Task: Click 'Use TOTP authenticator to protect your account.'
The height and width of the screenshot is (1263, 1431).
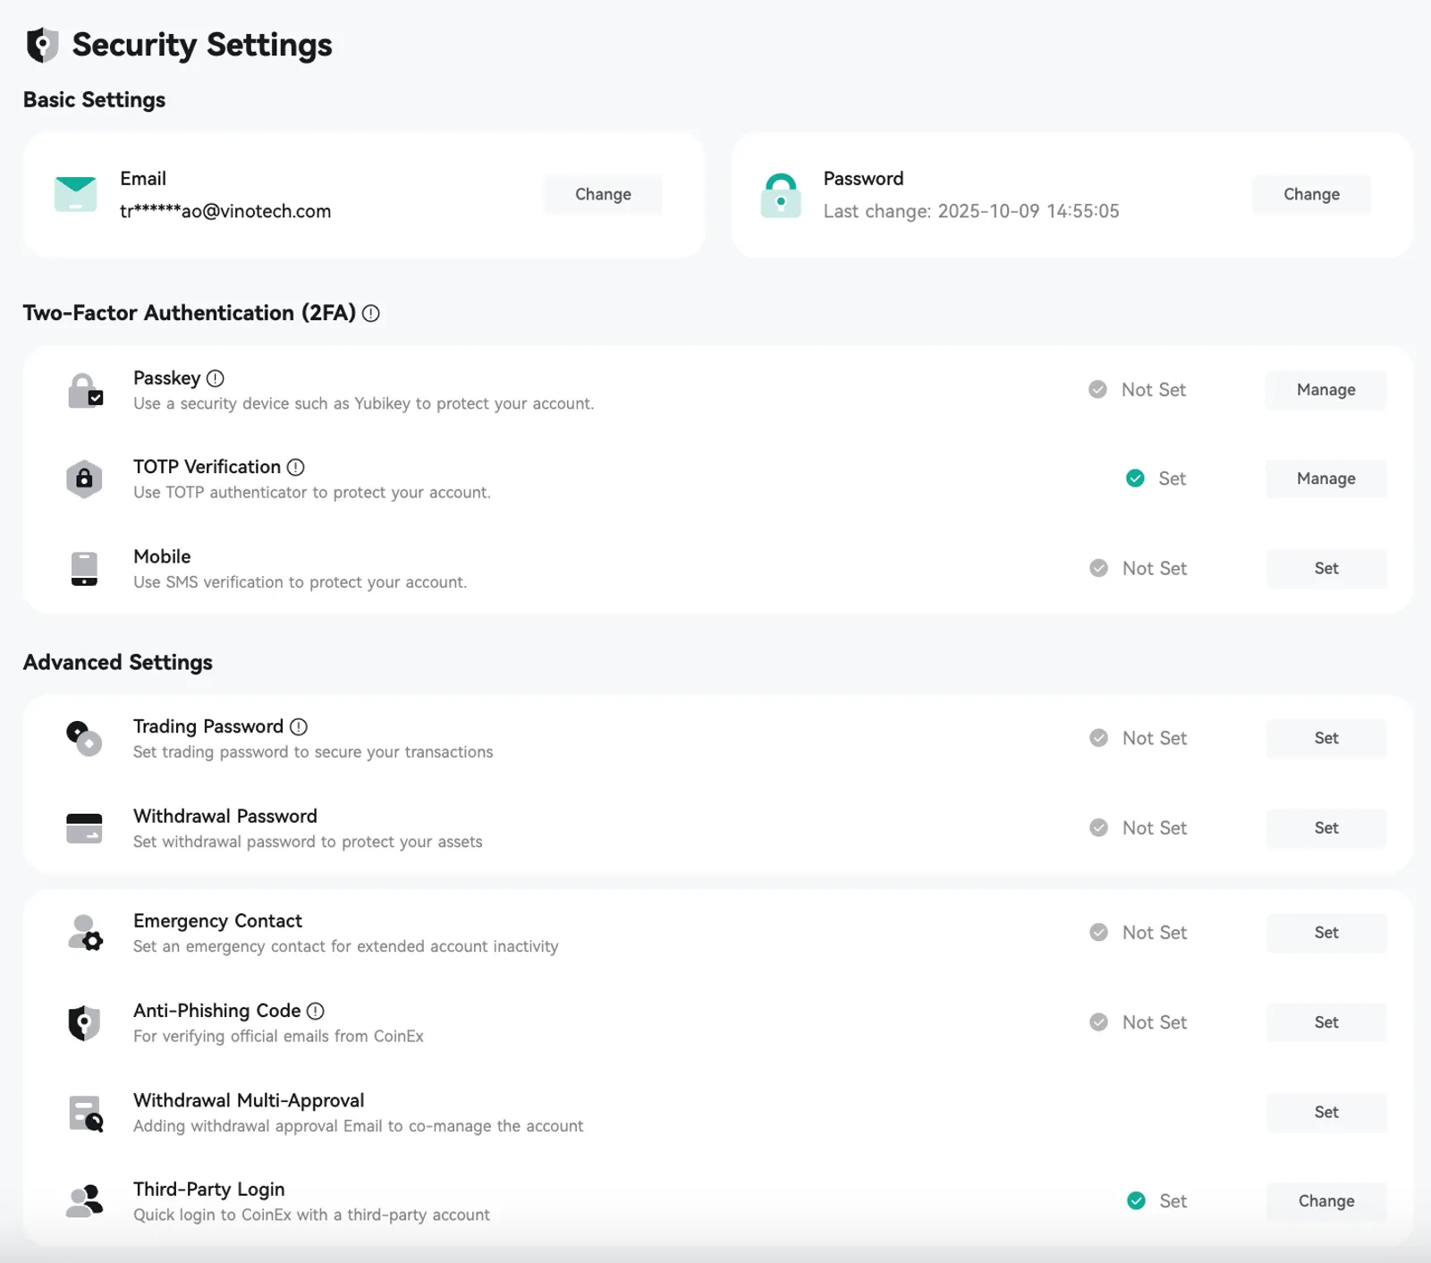Action: pos(311,493)
